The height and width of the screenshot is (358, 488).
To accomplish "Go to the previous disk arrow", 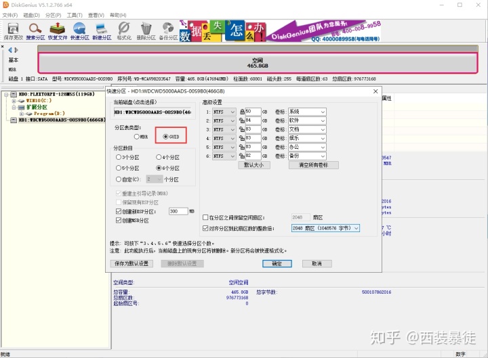I will tap(10, 50).
